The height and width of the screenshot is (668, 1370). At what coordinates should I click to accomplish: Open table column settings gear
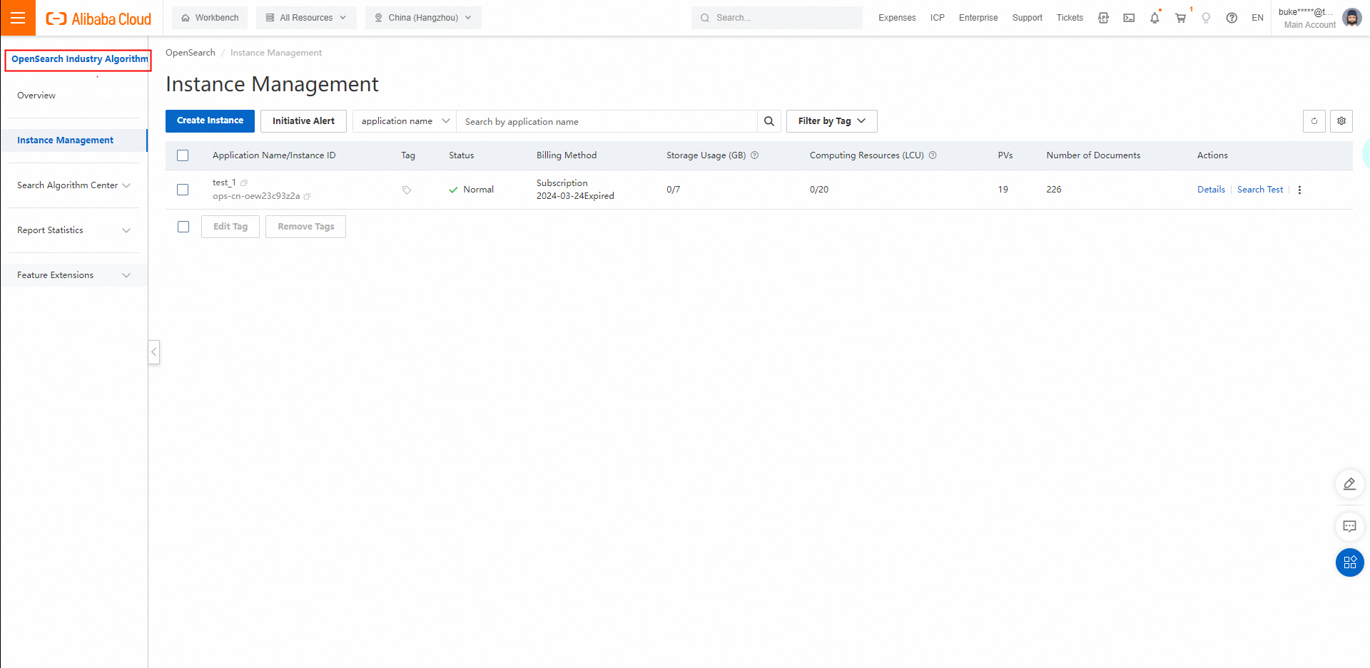coord(1341,121)
